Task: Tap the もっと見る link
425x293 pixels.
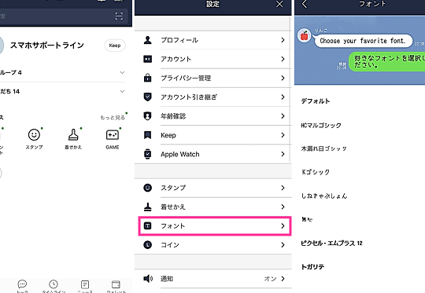Action: (113, 117)
